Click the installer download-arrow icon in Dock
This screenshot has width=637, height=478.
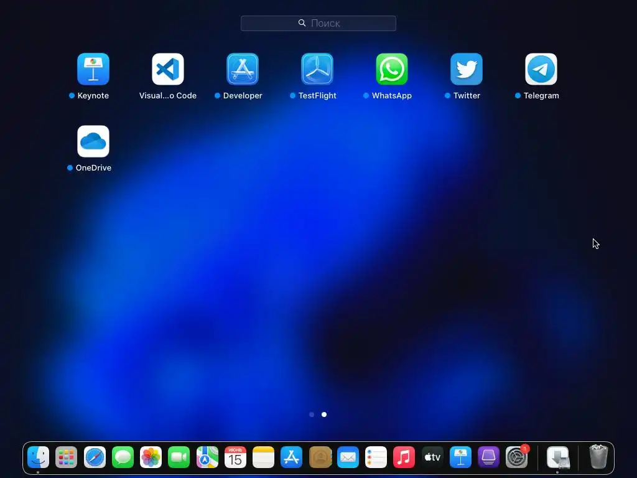click(x=558, y=457)
